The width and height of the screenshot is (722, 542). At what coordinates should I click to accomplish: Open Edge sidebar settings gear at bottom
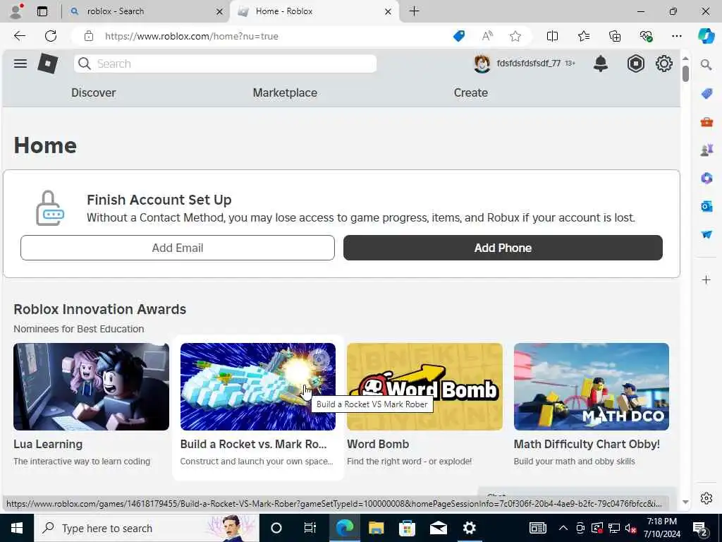706,498
